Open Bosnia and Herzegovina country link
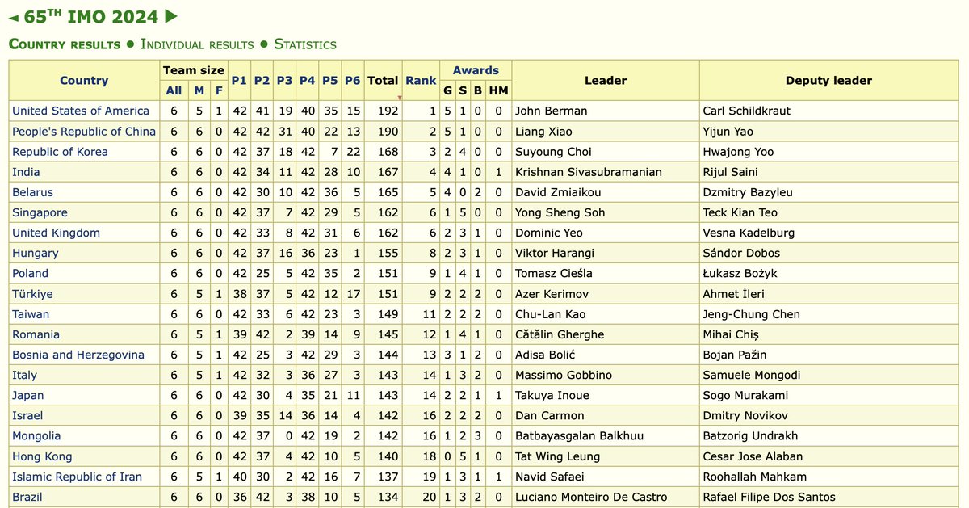 (78, 355)
